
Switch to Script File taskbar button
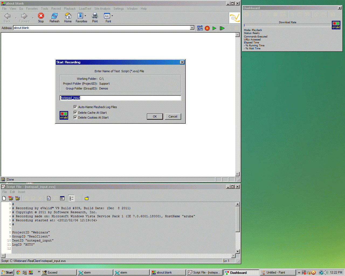[x=205, y=272]
